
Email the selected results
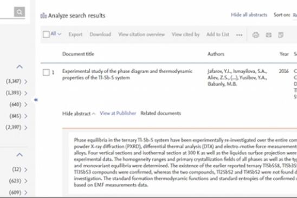tap(269, 35)
